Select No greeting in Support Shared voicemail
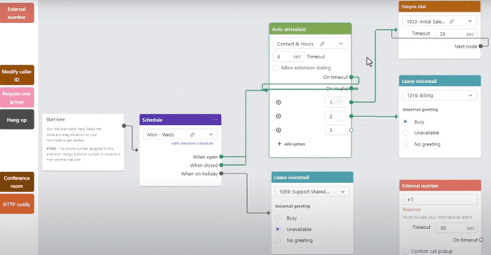 click(277, 241)
